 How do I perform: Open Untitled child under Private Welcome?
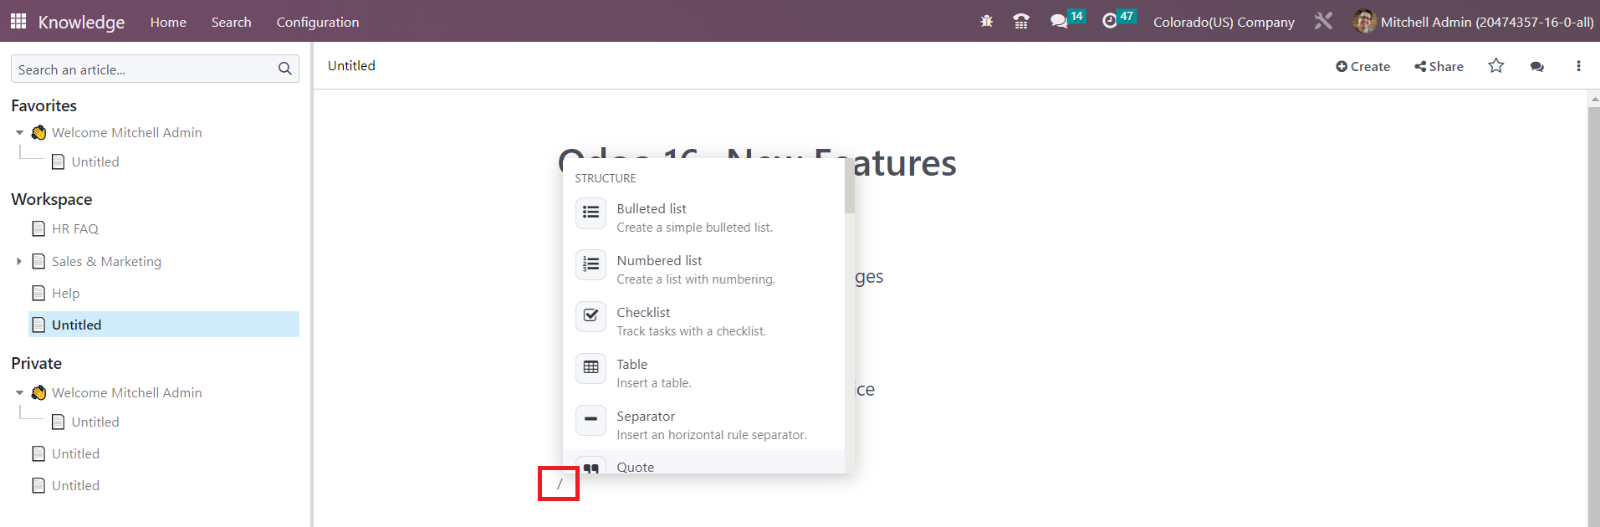[95, 422]
